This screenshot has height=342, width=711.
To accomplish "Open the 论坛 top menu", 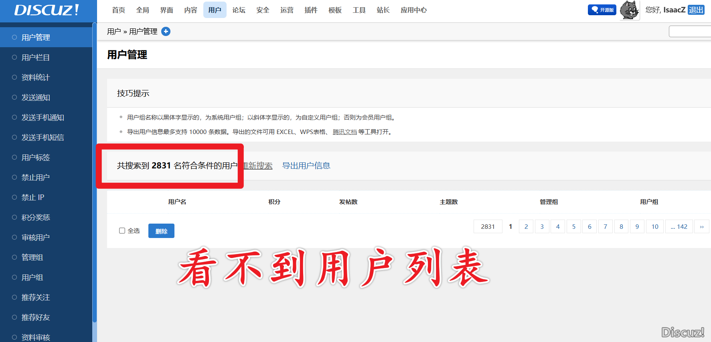I will point(239,10).
